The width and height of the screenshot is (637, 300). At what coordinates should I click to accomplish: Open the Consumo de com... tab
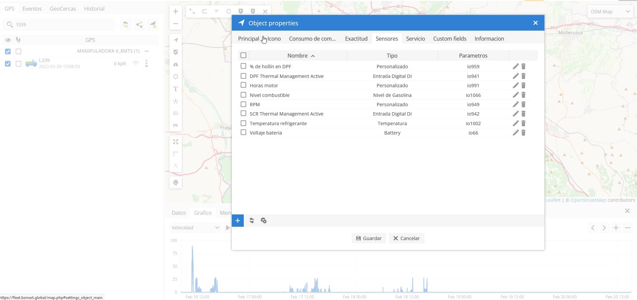(312, 39)
